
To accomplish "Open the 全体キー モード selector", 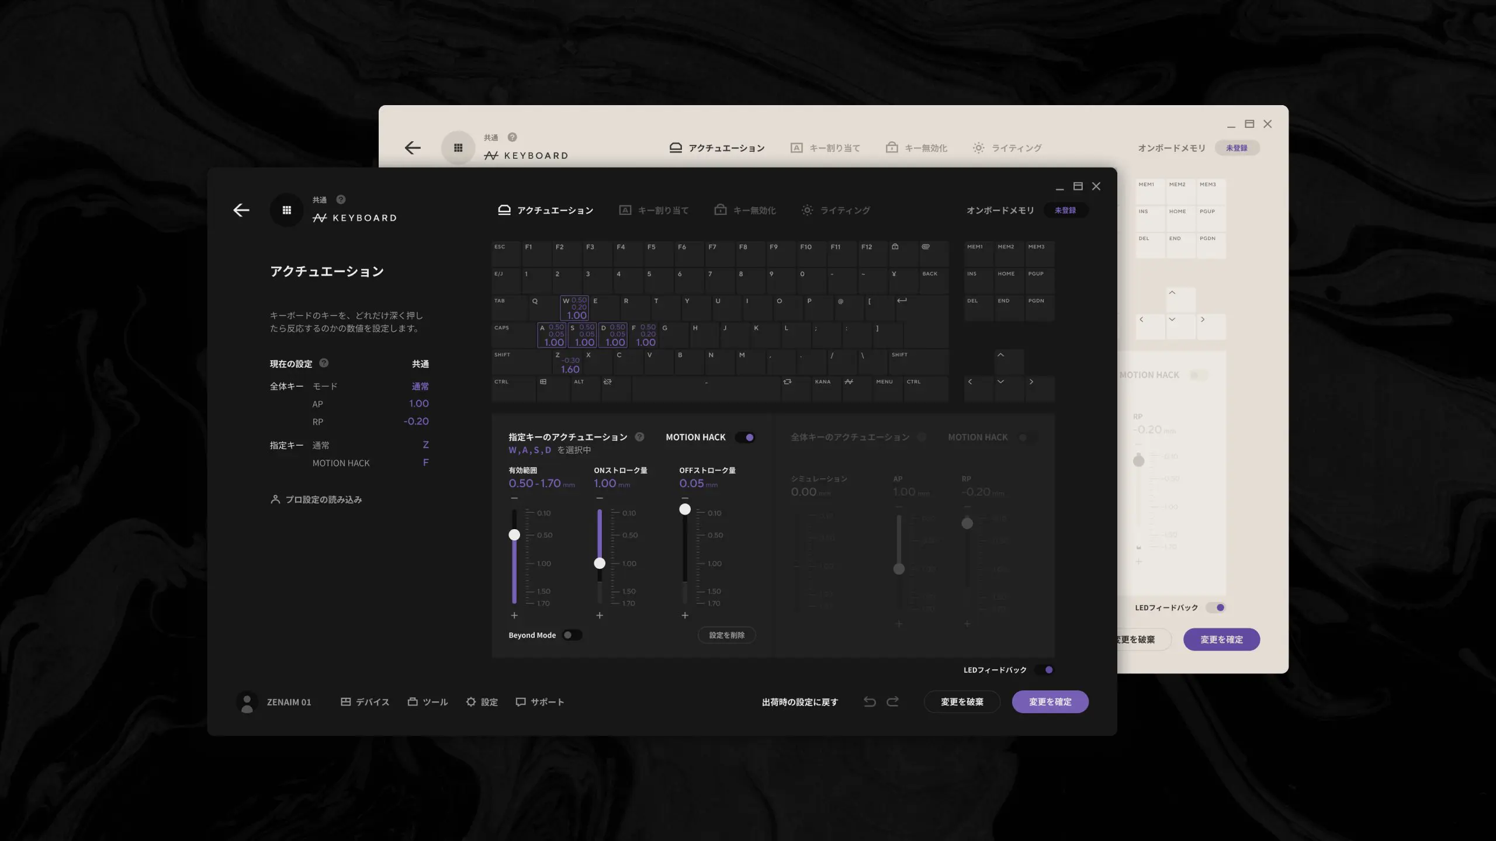I will pos(420,386).
